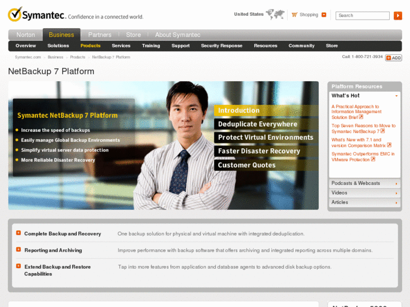Select Deduplicate Everywhere banner option
The image size is (410, 307).
266,124
